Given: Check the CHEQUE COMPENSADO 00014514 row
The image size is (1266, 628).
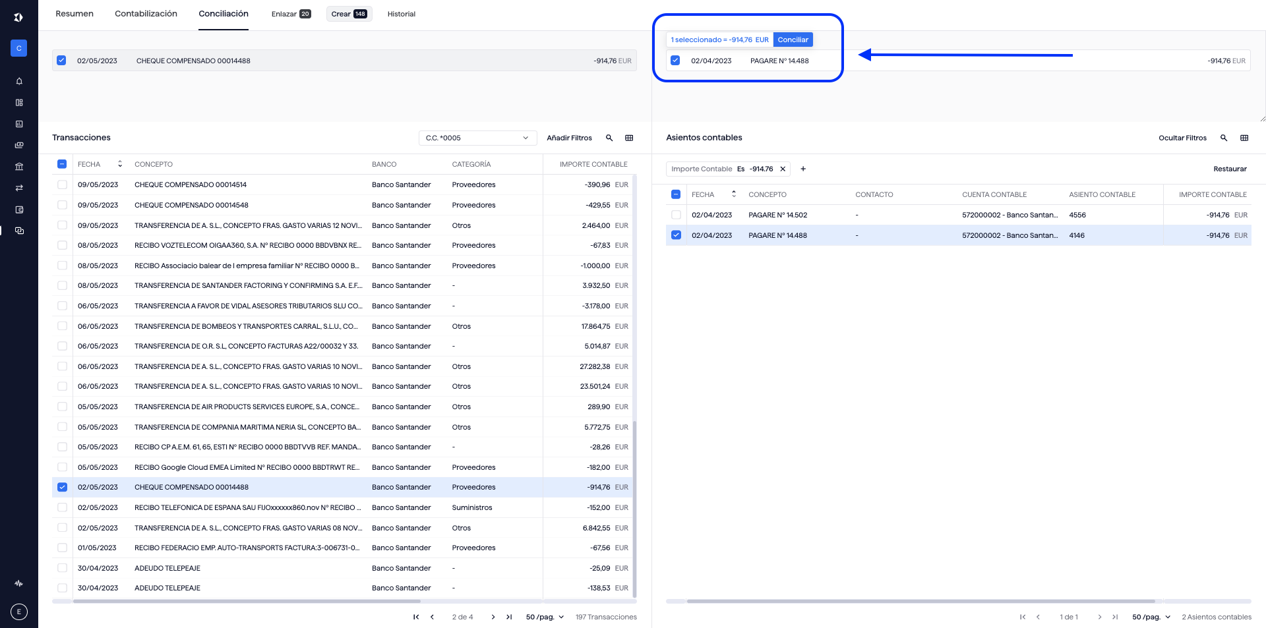Looking at the screenshot, I should click(x=62, y=185).
